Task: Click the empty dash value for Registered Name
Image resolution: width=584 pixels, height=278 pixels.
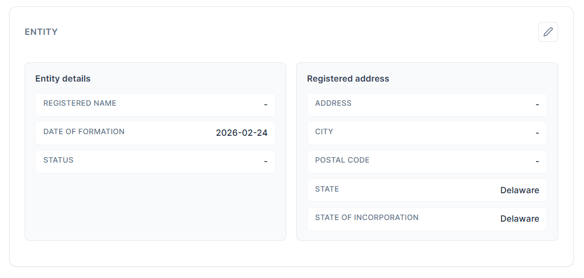Action: click(266, 105)
